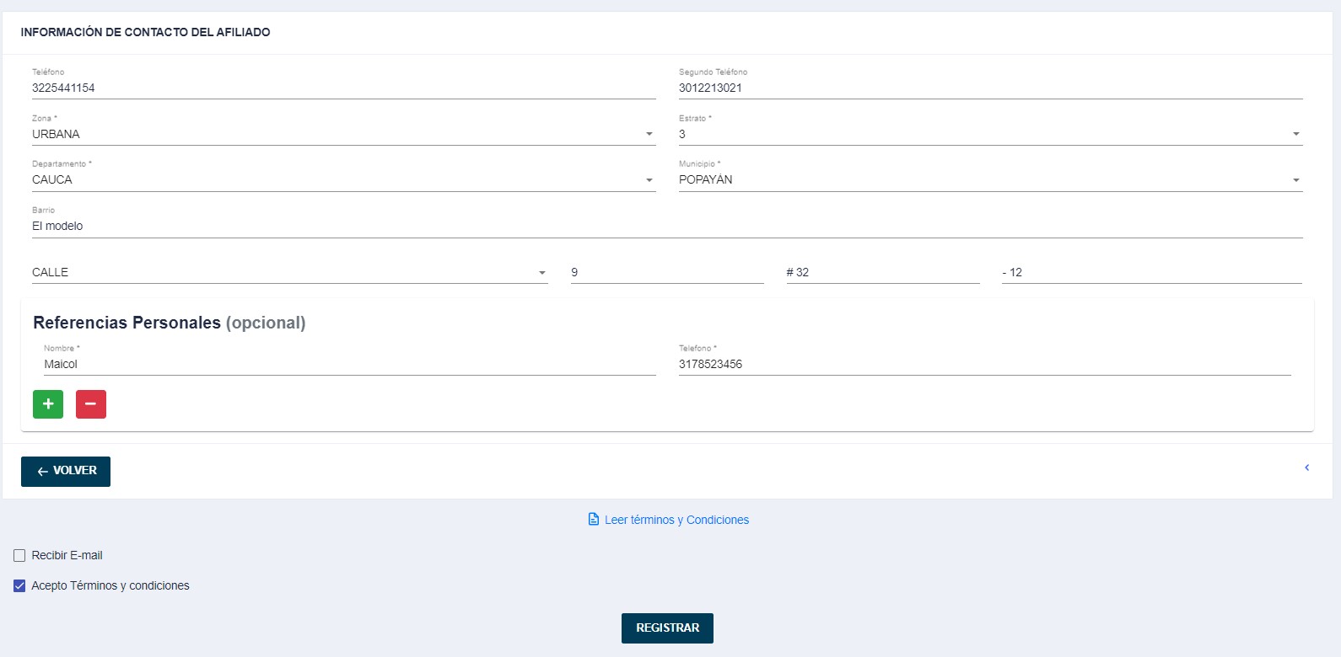Click the Referencias Personales heading
The height and width of the screenshot is (657, 1341).
tap(170, 323)
